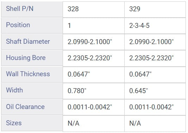
Task: Select the 0.645" width cell
Action: point(155,91)
